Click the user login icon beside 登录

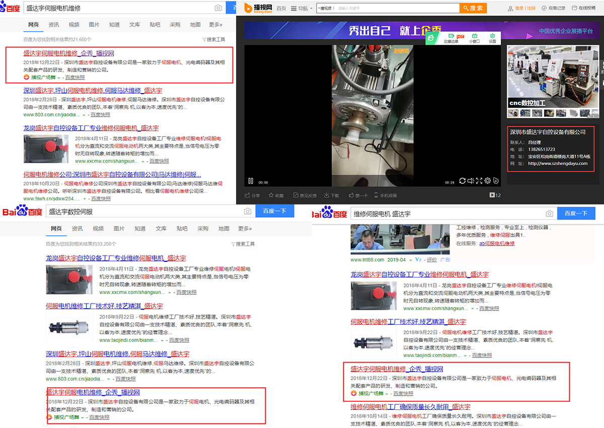click(x=511, y=9)
